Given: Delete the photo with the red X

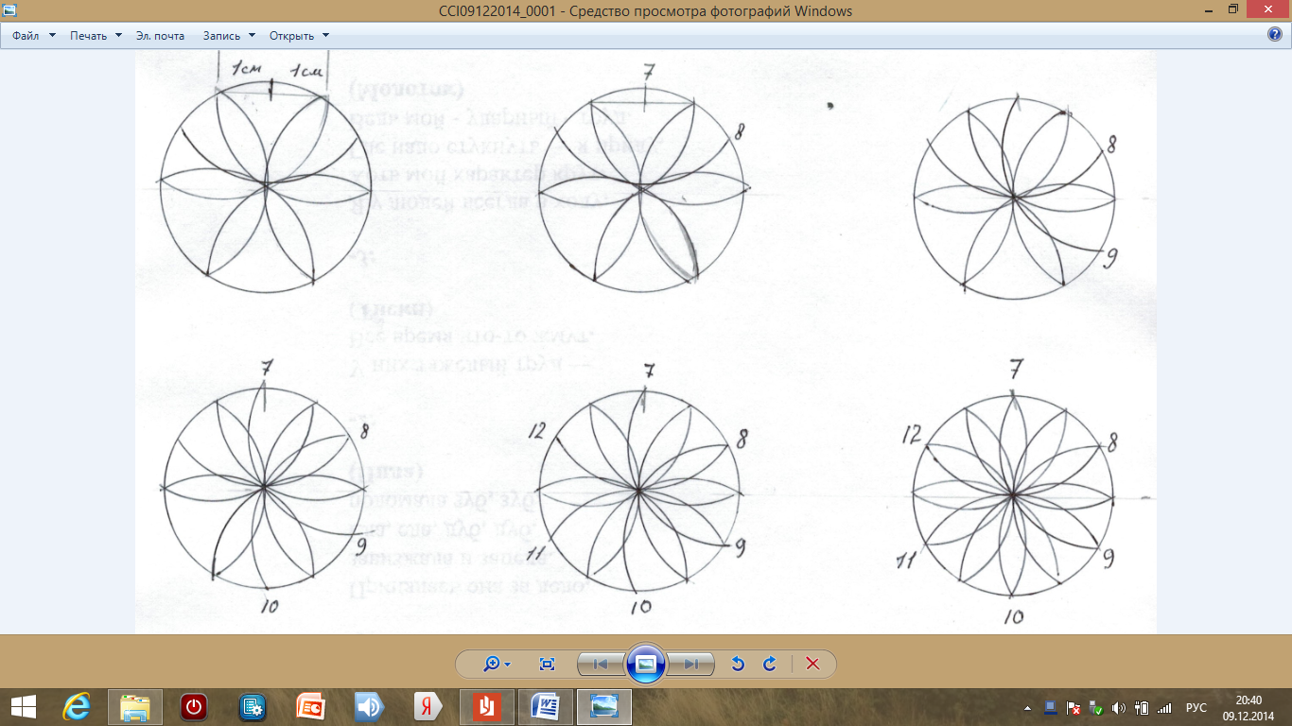Looking at the screenshot, I should click(x=812, y=664).
